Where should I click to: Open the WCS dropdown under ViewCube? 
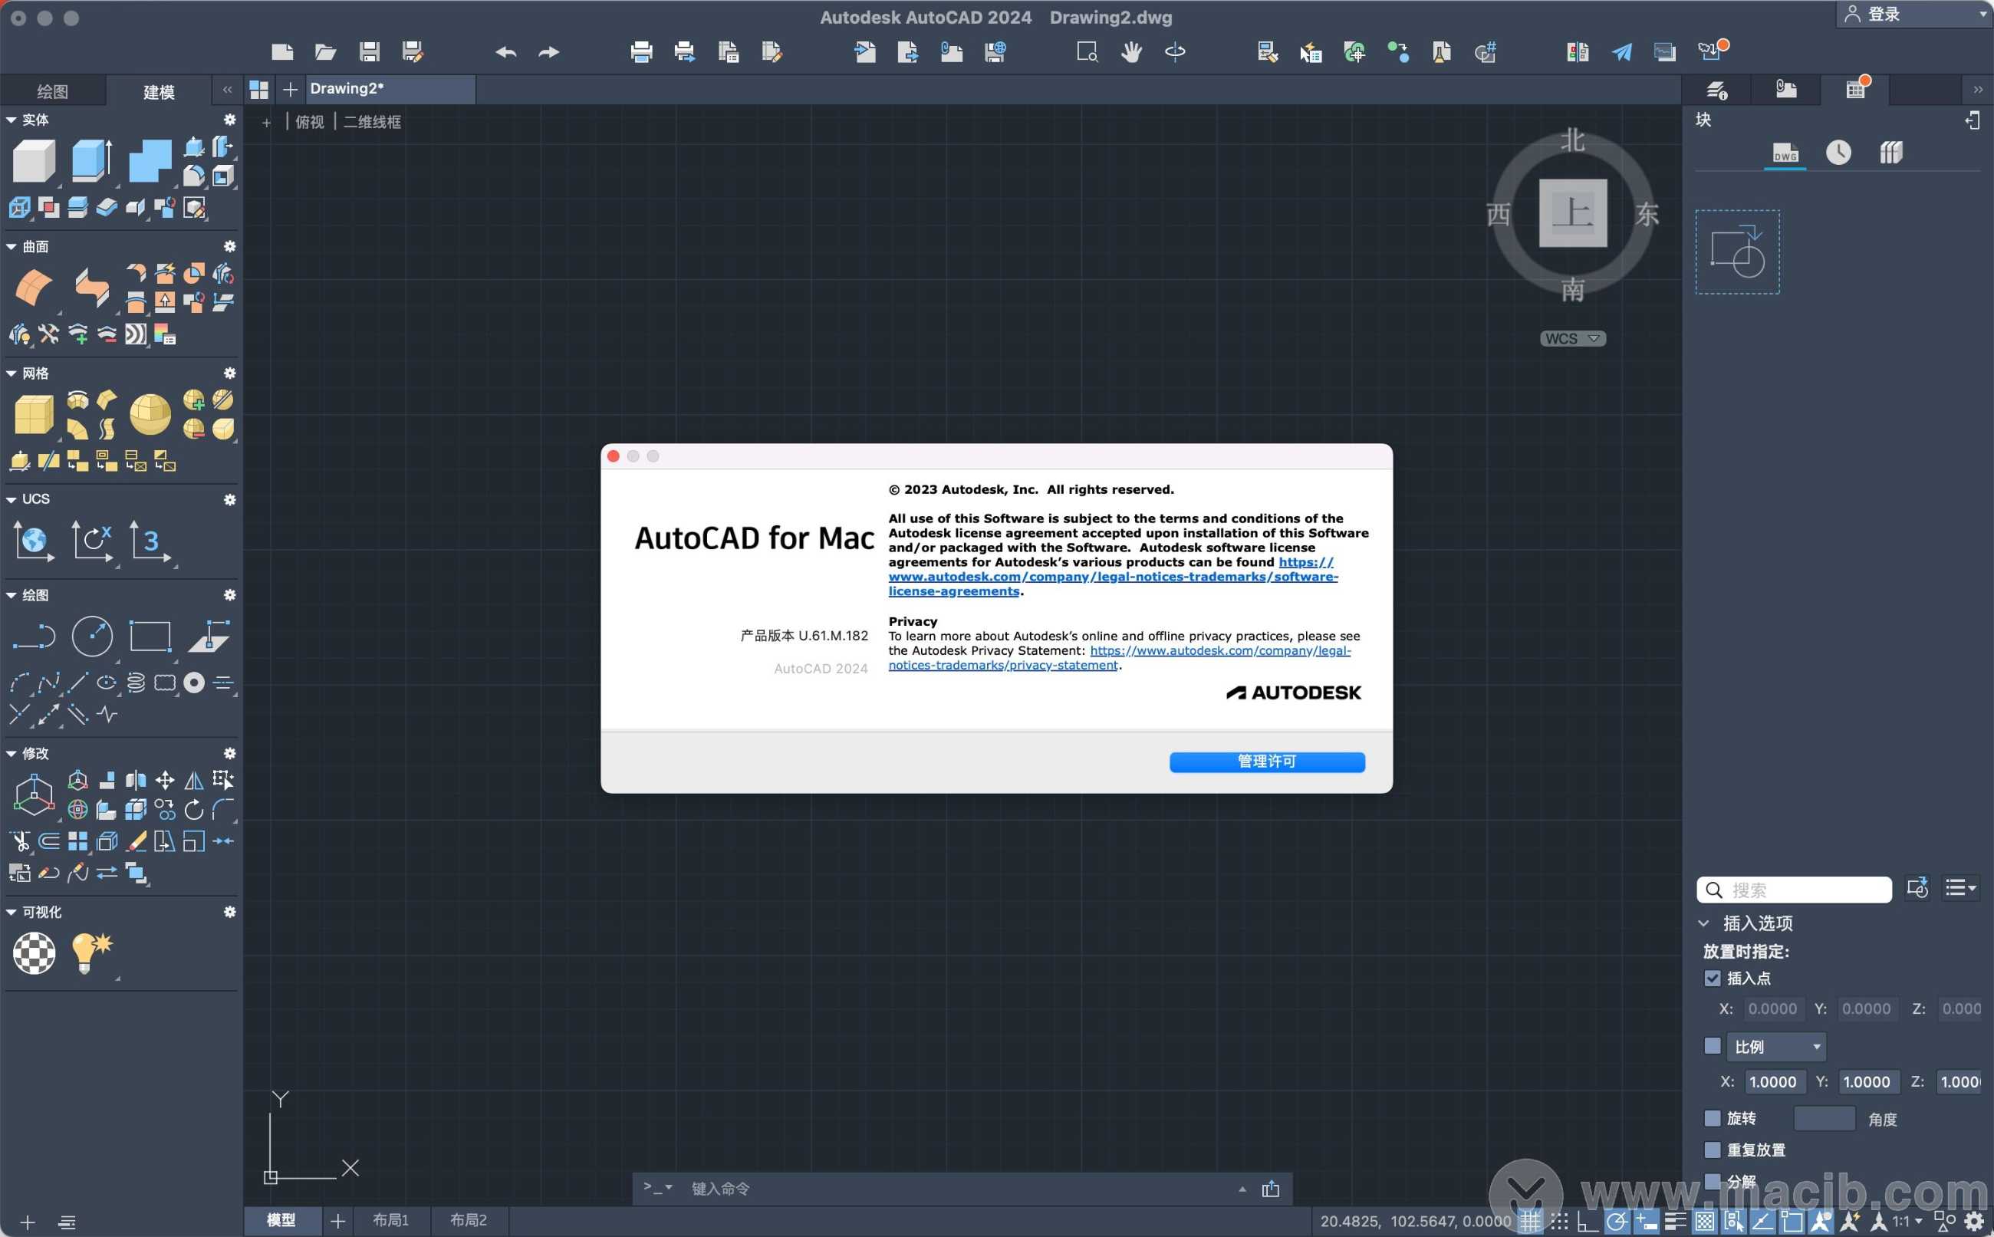tap(1572, 339)
